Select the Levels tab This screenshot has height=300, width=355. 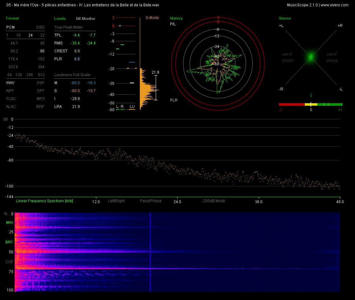60,19
